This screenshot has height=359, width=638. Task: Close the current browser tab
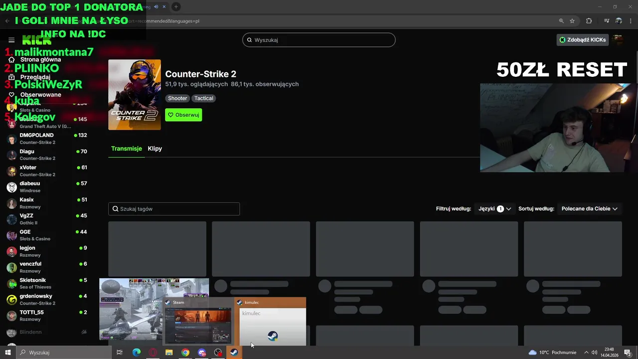coord(164,6)
